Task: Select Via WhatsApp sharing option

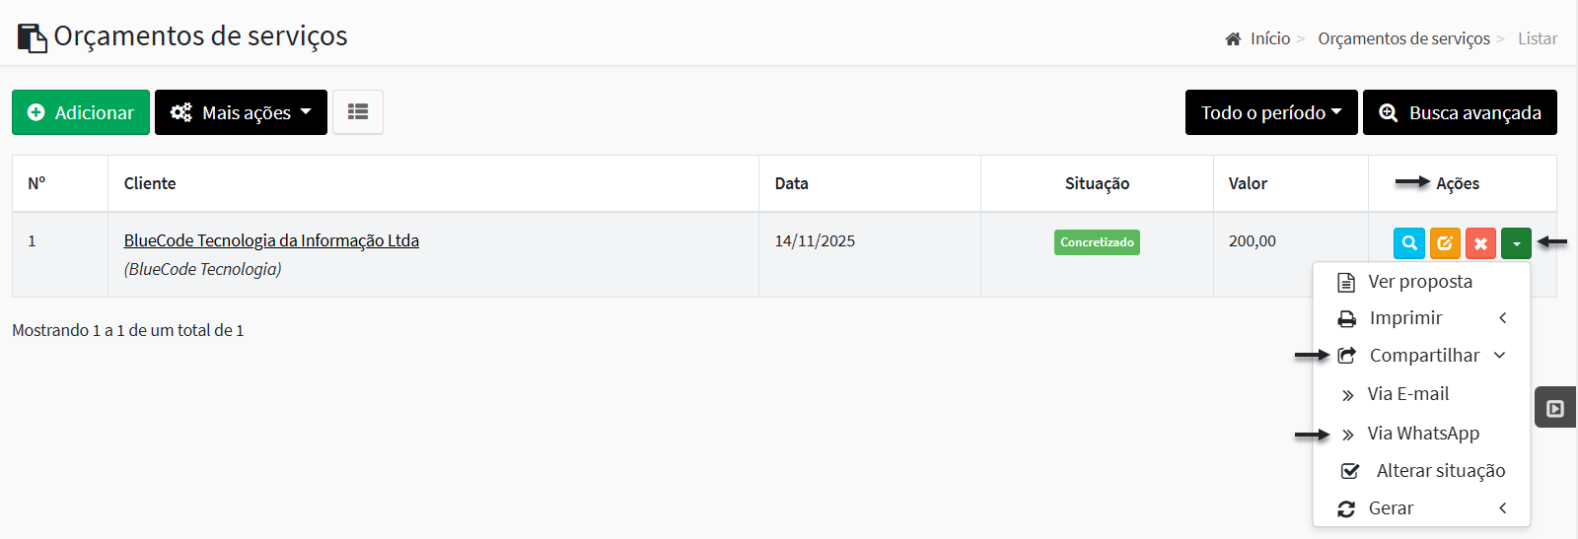Action: tap(1422, 434)
